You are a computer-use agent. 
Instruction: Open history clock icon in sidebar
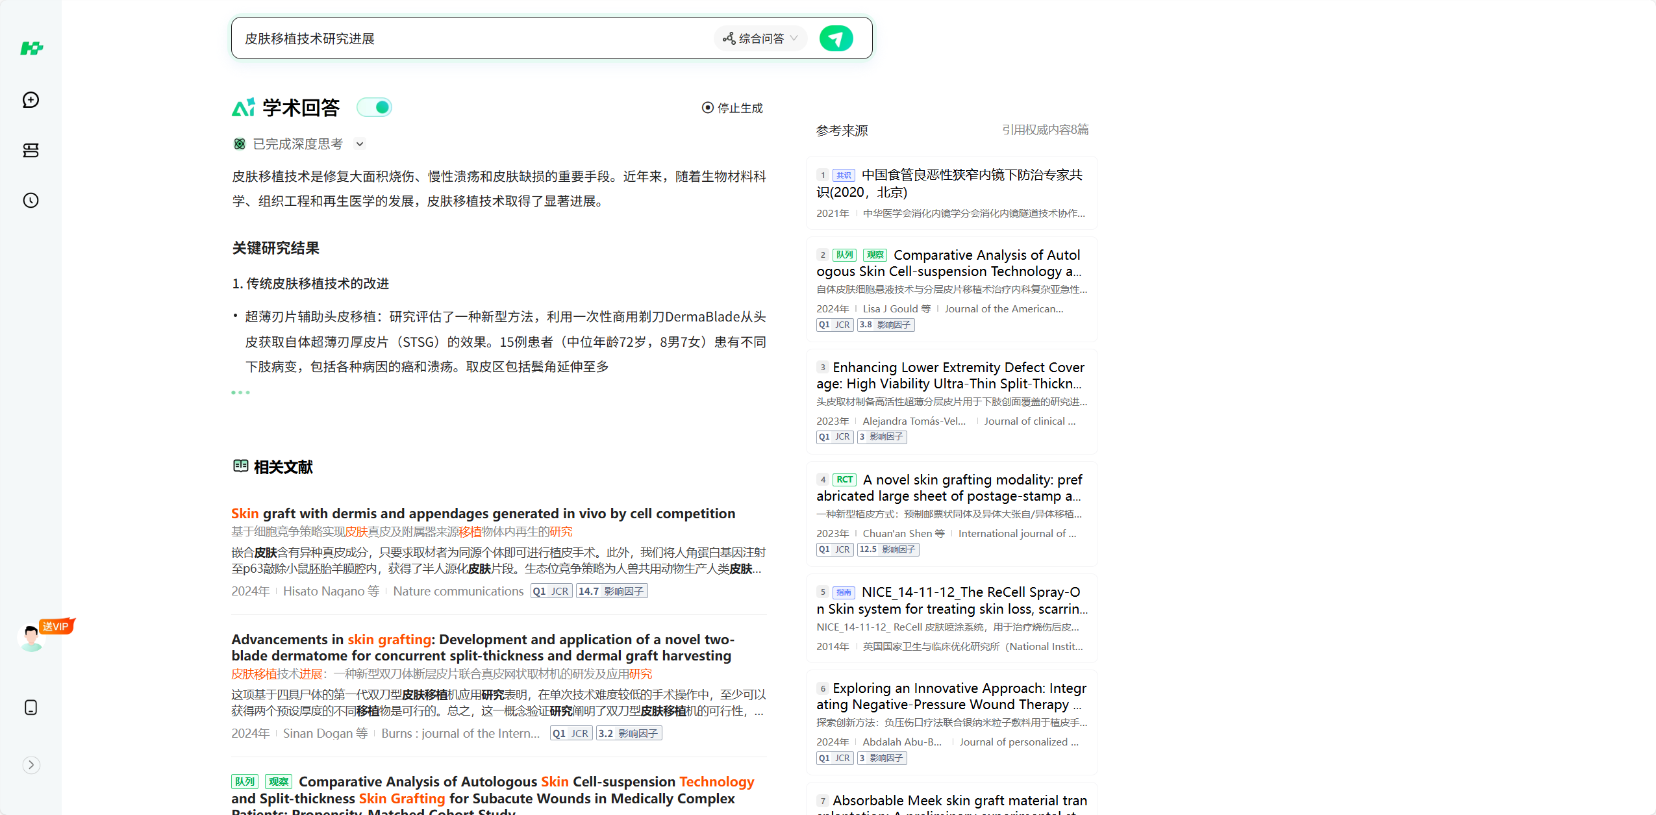pos(31,200)
